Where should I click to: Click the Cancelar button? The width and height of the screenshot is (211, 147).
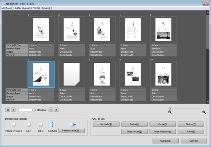pos(194,141)
